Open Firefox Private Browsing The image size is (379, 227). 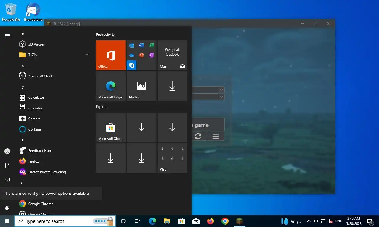[x=53, y=172]
